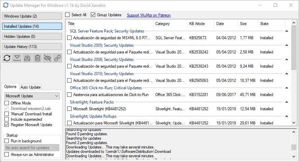
Task: Select 'Microsoft Silverlight (KB4481252)' title text
Action: 100,109
